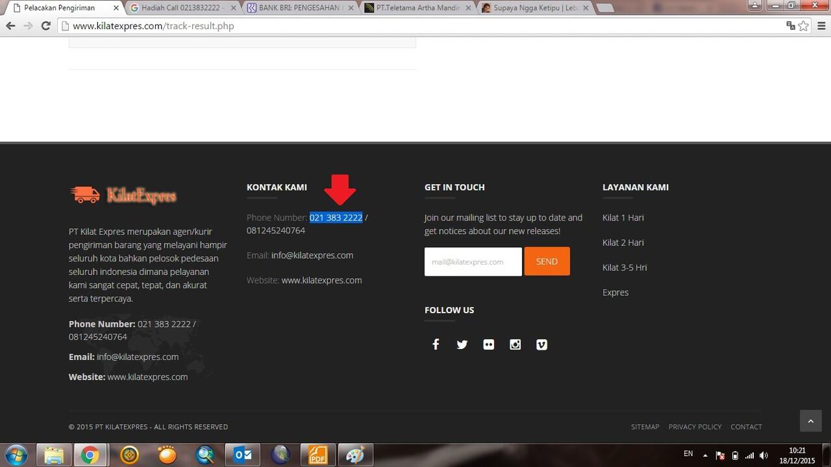
Task: Bookmark this page with star icon
Action: [x=804, y=26]
